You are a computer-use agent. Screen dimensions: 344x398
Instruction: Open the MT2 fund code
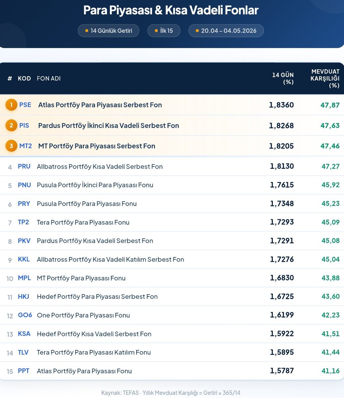click(x=25, y=146)
